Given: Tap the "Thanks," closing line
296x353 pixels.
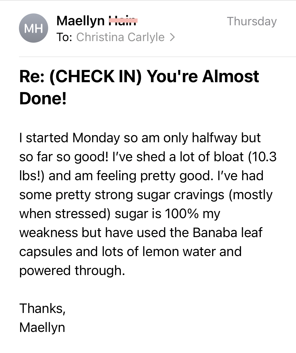Looking at the screenshot, I should point(42,308).
